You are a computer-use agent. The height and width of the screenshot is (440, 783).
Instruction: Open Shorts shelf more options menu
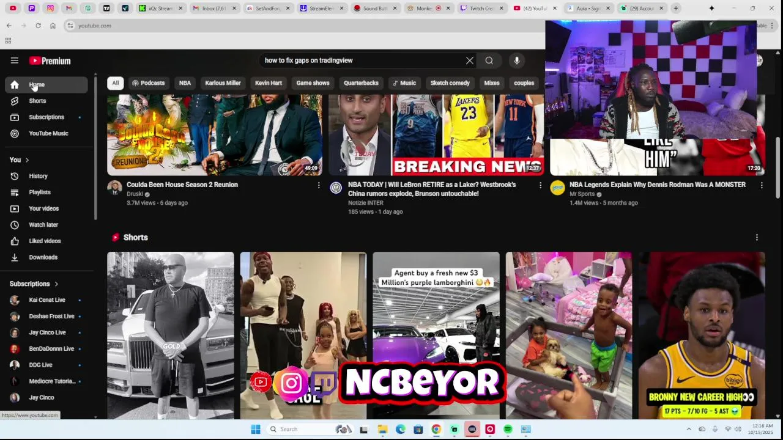point(757,238)
